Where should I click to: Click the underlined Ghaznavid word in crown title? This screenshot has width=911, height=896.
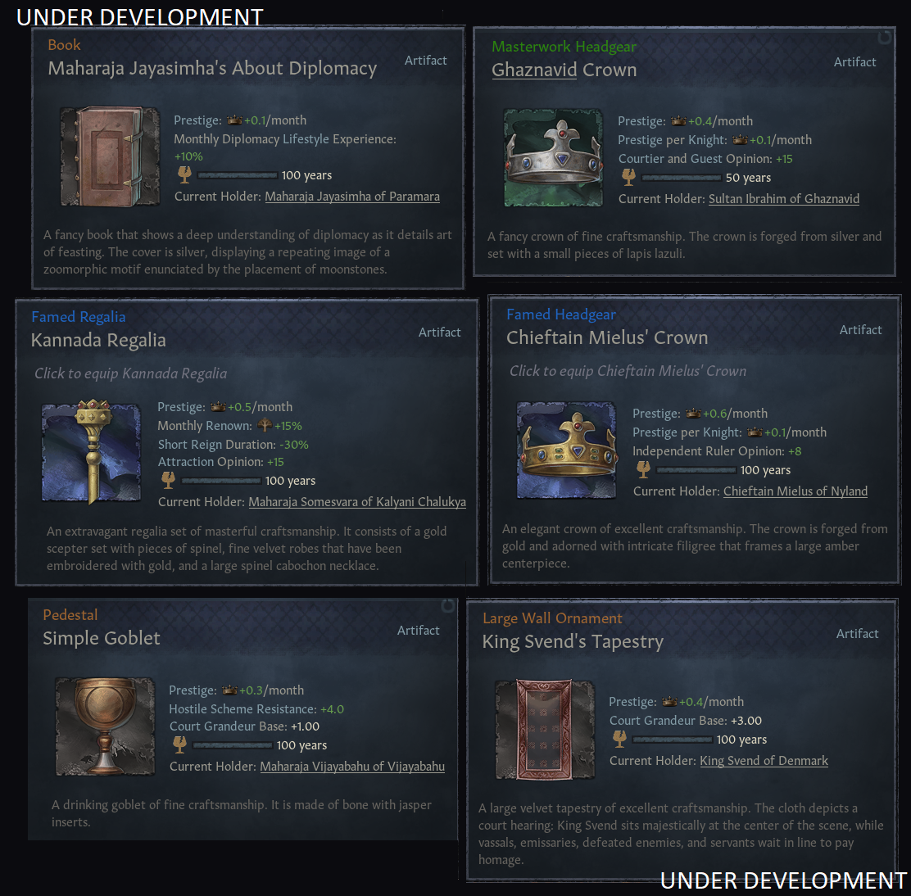coord(534,70)
